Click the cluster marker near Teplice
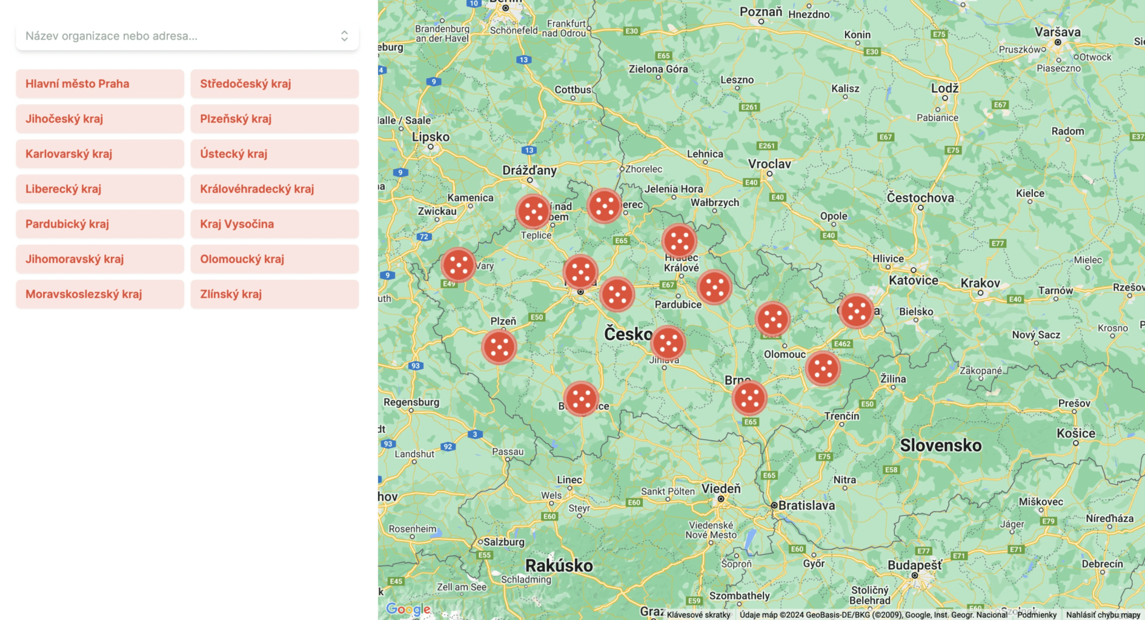This screenshot has height=620, width=1145. pyautogui.click(x=534, y=211)
